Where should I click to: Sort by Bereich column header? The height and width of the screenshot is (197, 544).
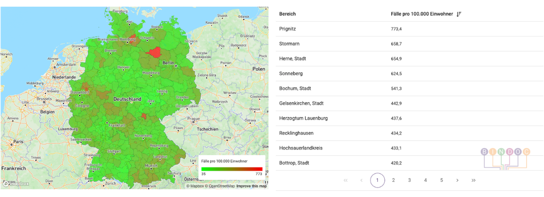point(287,14)
